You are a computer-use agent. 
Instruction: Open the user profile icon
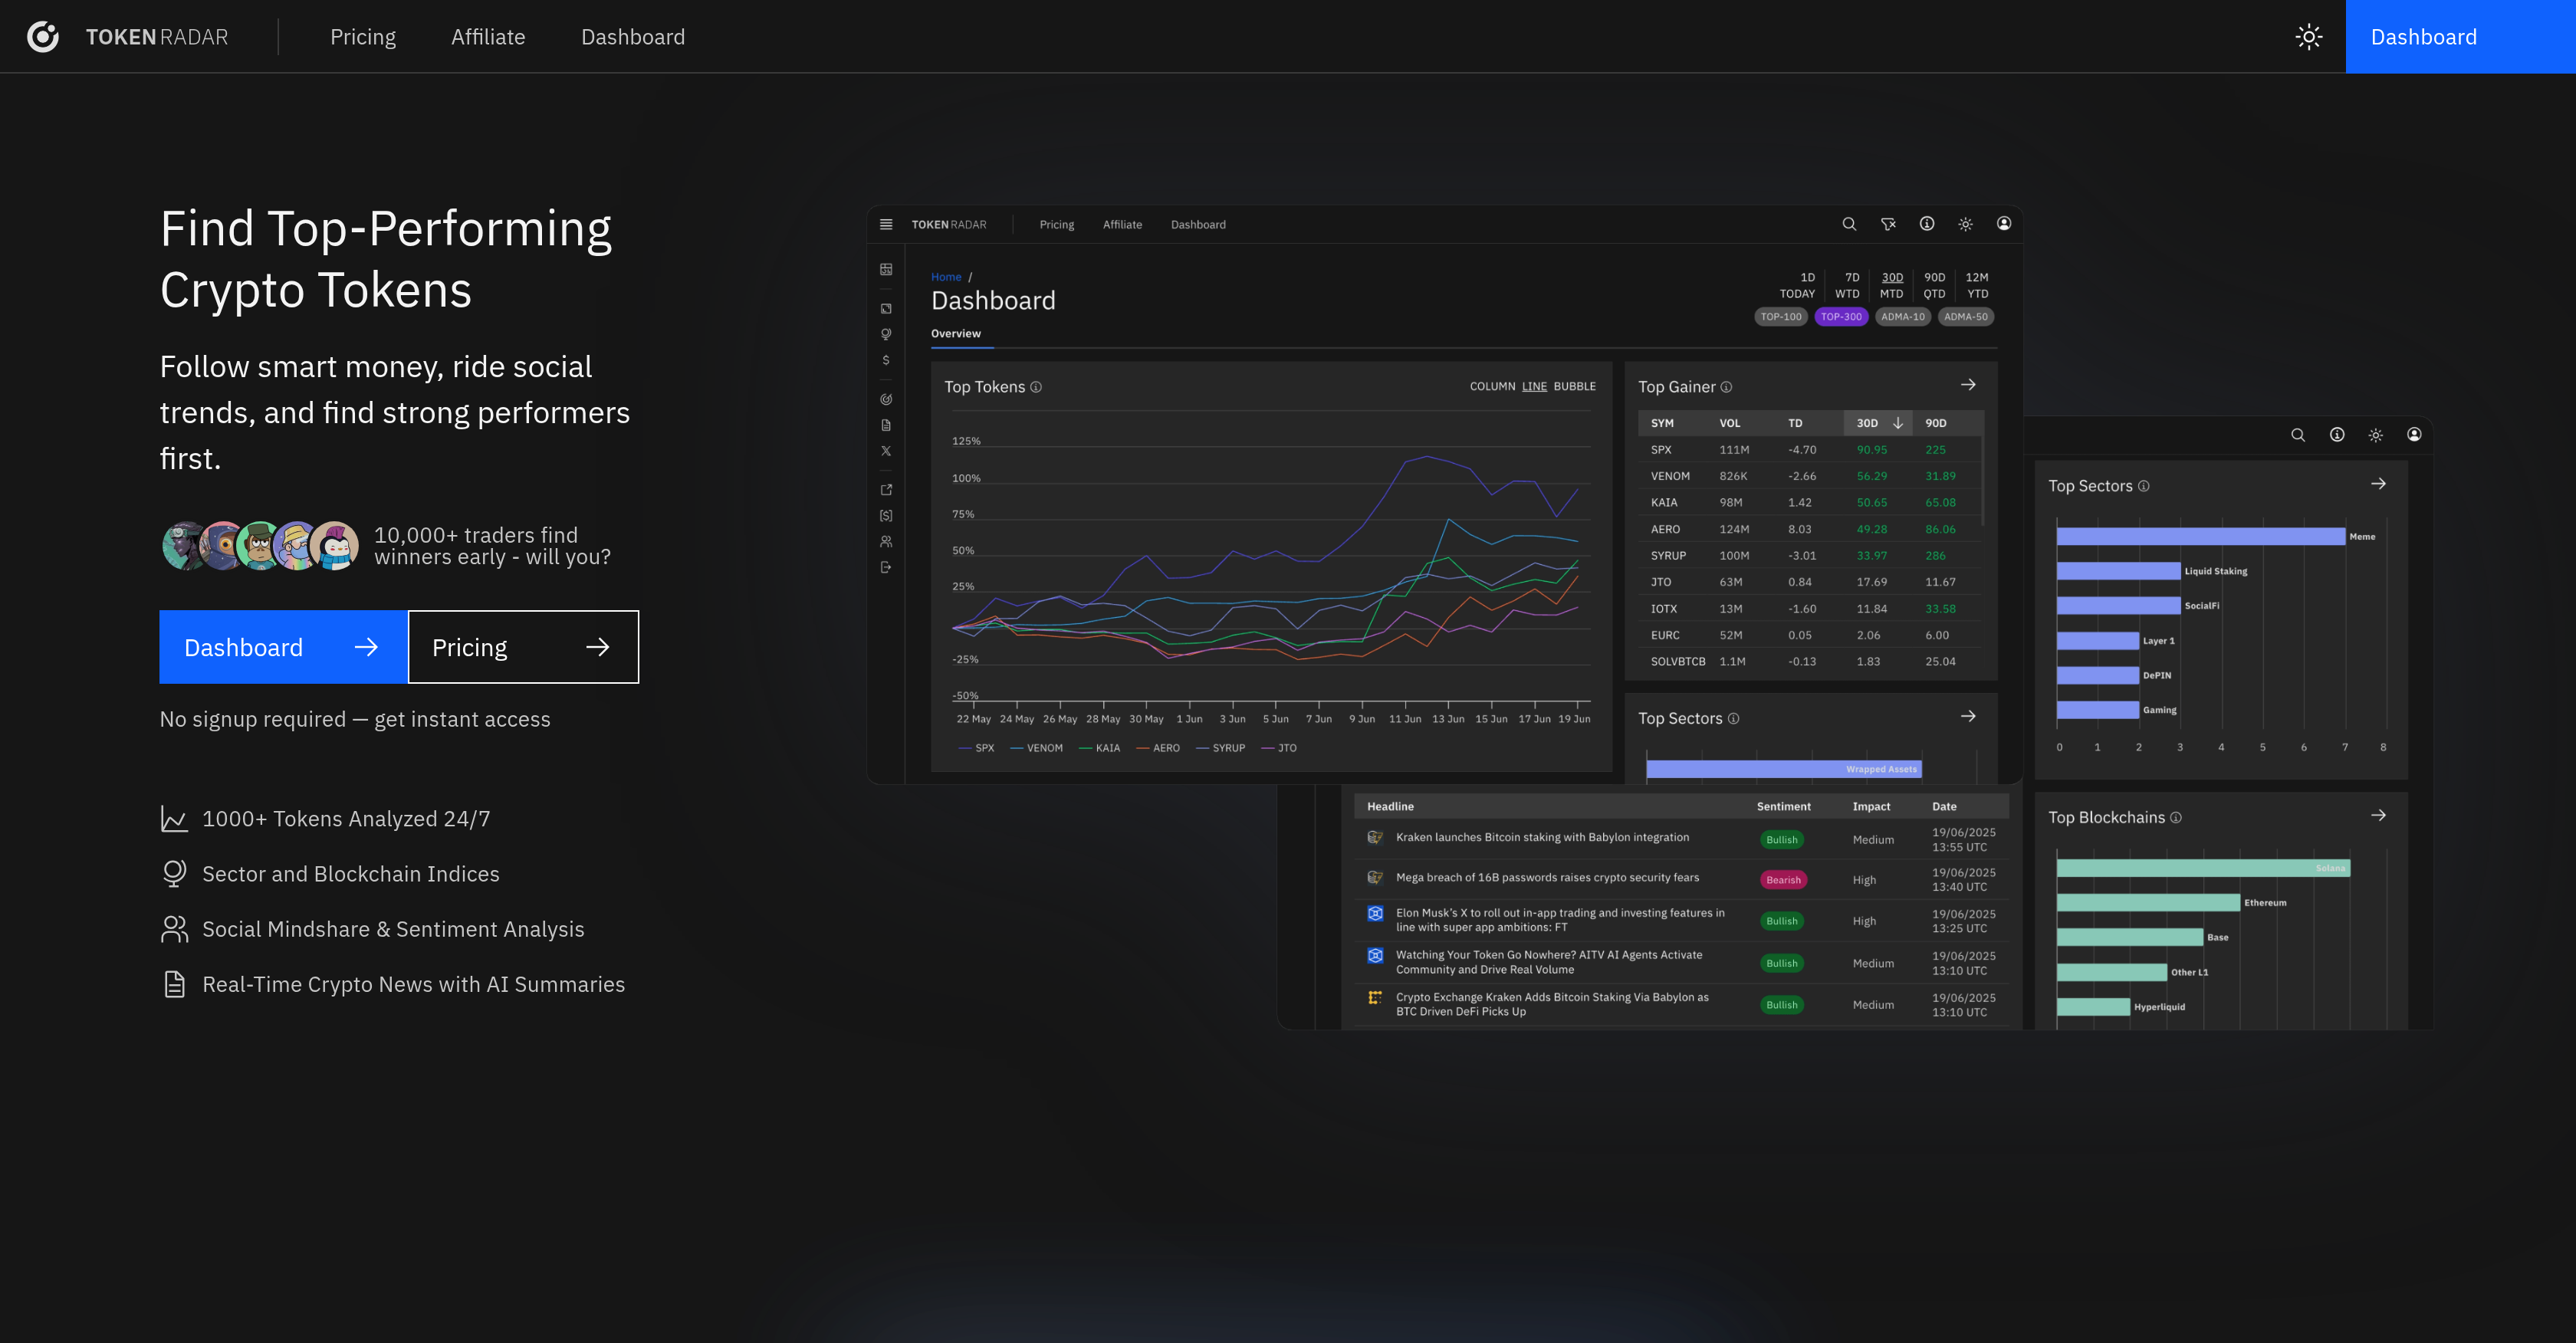click(2004, 224)
